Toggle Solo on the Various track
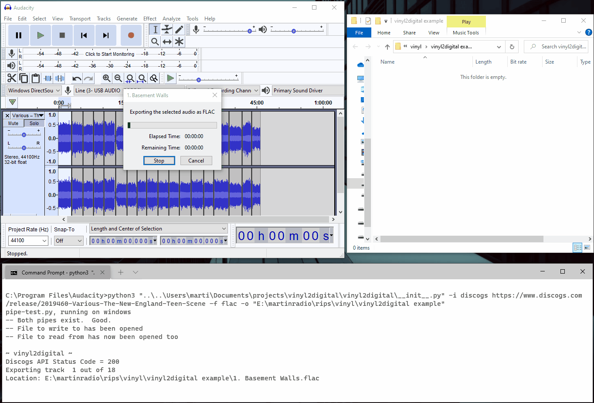The height and width of the screenshot is (403, 594). [x=34, y=123]
